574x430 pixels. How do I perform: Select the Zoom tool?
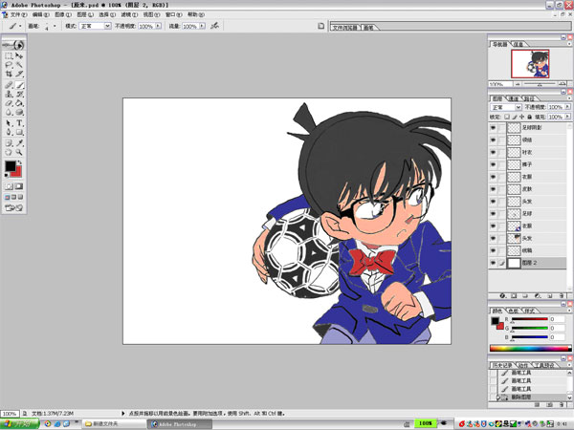[19, 152]
